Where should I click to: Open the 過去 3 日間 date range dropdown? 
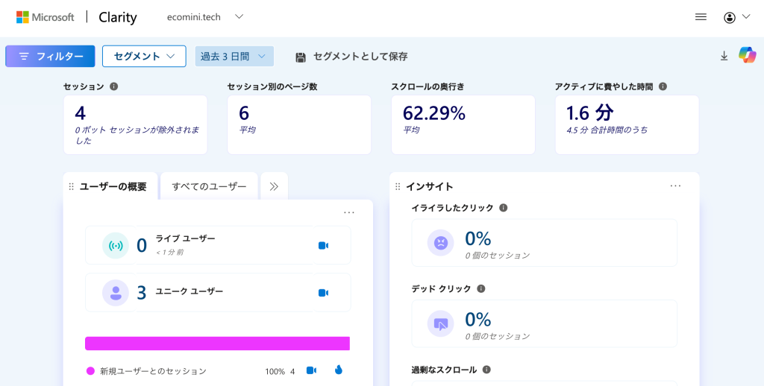click(234, 56)
